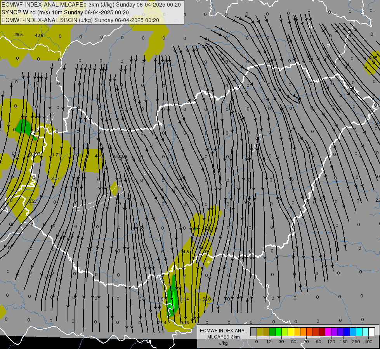The image size is (380, 349).
Task: Click the pure blue swatch left of 160
Action: (x=347, y=332)
